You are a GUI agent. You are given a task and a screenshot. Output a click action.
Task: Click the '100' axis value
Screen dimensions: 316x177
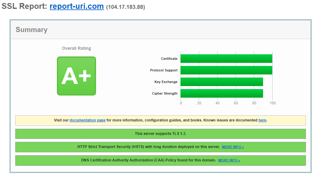pos(273,103)
